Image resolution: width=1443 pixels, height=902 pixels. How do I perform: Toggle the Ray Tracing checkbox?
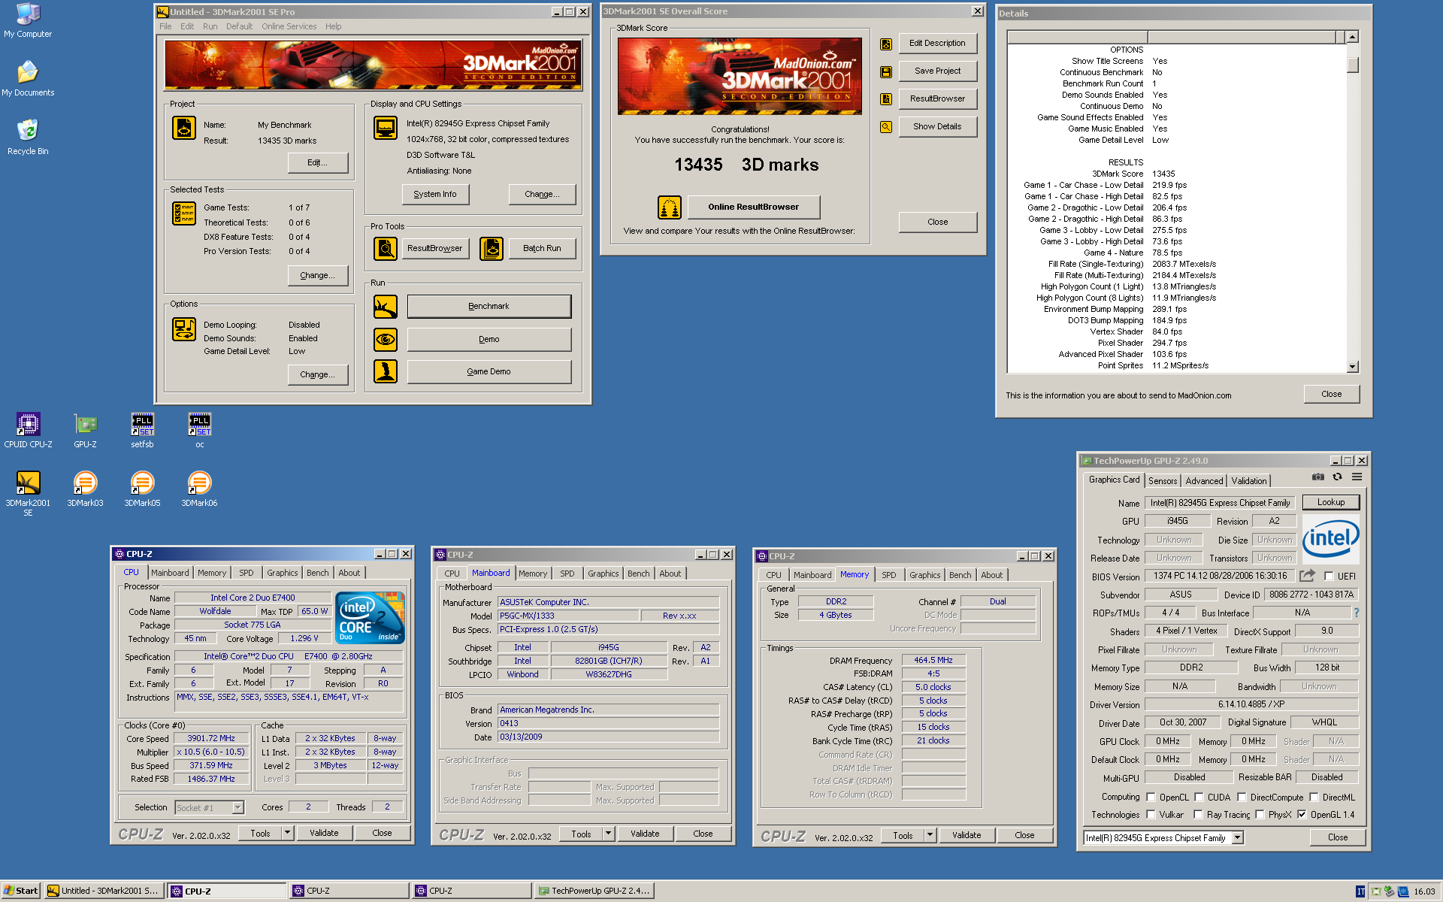click(1198, 815)
